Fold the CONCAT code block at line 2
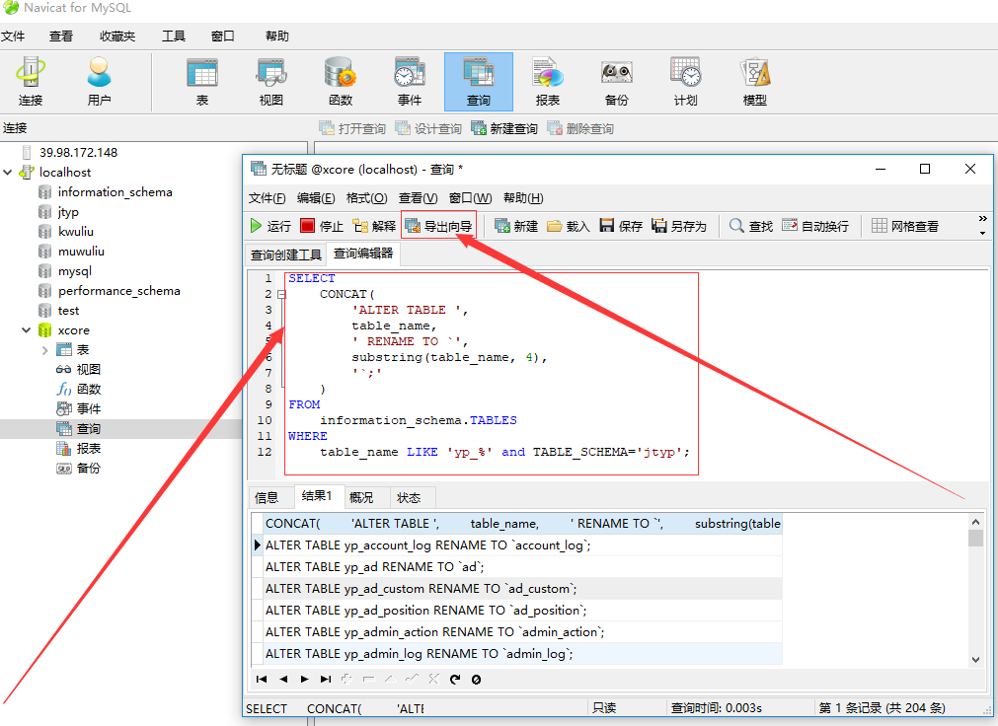This screenshot has width=998, height=726. [x=281, y=295]
